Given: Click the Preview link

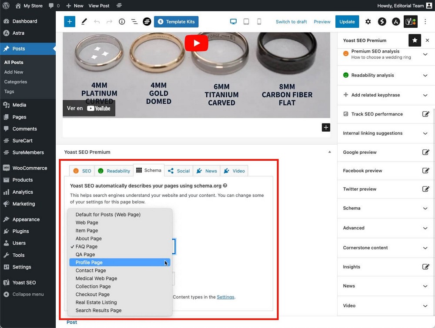Looking at the screenshot, I should point(322,22).
